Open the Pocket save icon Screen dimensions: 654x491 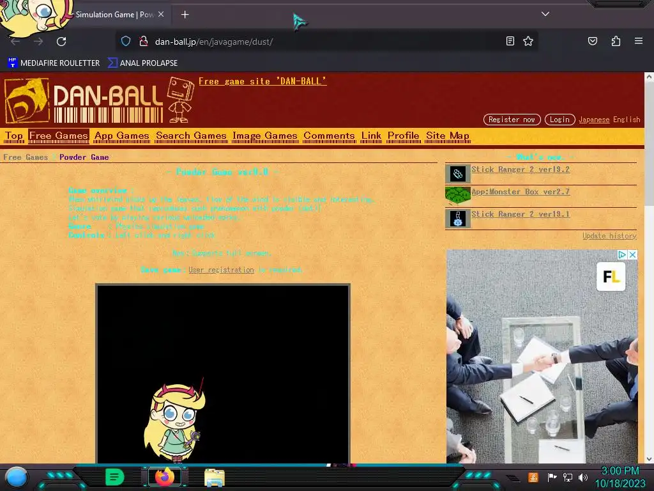click(592, 41)
